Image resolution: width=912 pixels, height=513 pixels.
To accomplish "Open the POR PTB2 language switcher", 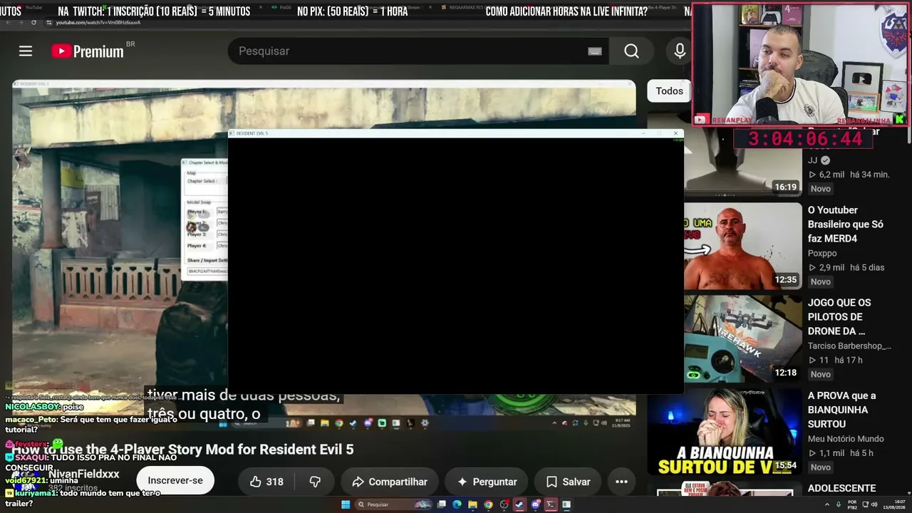I will click(x=851, y=504).
